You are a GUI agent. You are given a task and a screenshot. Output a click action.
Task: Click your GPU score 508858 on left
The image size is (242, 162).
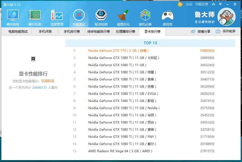48,81
